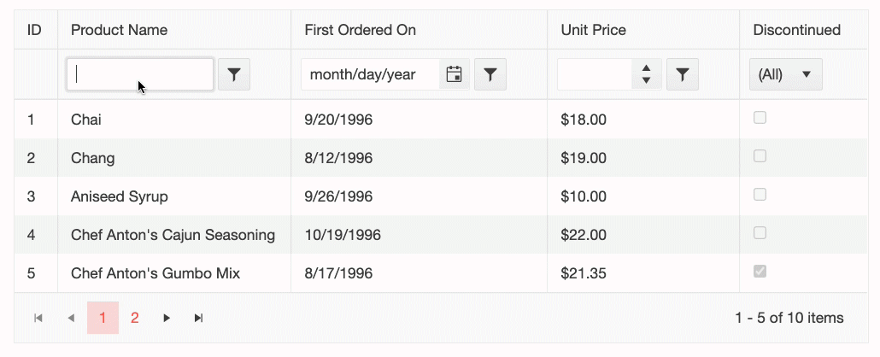Click the Product Name filter funnel icon
This screenshot has width=880, height=357.
pyautogui.click(x=234, y=75)
